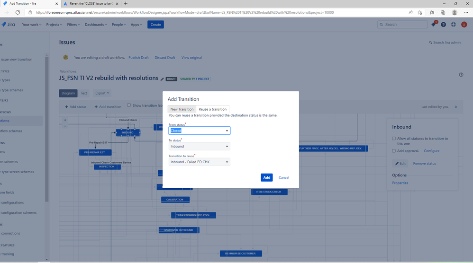Image resolution: width=473 pixels, height=263 pixels.
Task: Select the ITEM STOCK CHECK status node
Action: click(269, 192)
